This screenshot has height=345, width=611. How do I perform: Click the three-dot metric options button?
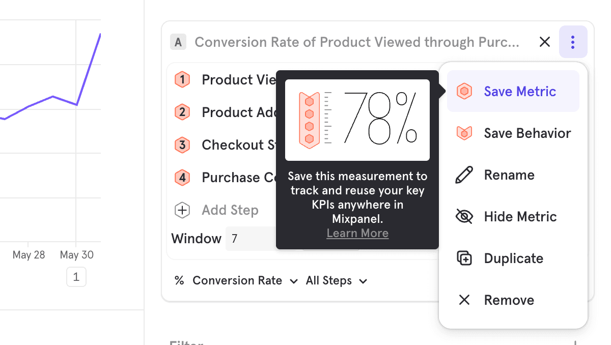tap(573, 42)
